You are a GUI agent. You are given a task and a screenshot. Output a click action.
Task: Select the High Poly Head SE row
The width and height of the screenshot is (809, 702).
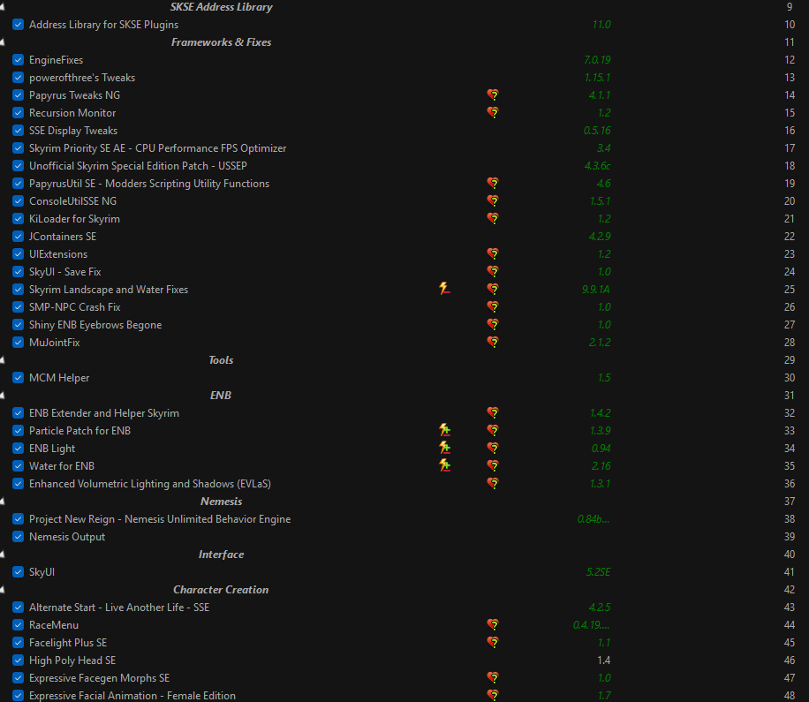(x=404, y=660)
